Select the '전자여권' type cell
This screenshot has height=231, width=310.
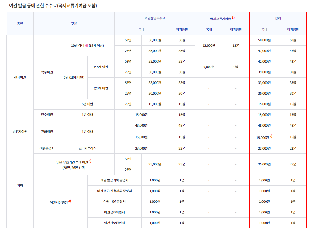click(x=20, y=77)
